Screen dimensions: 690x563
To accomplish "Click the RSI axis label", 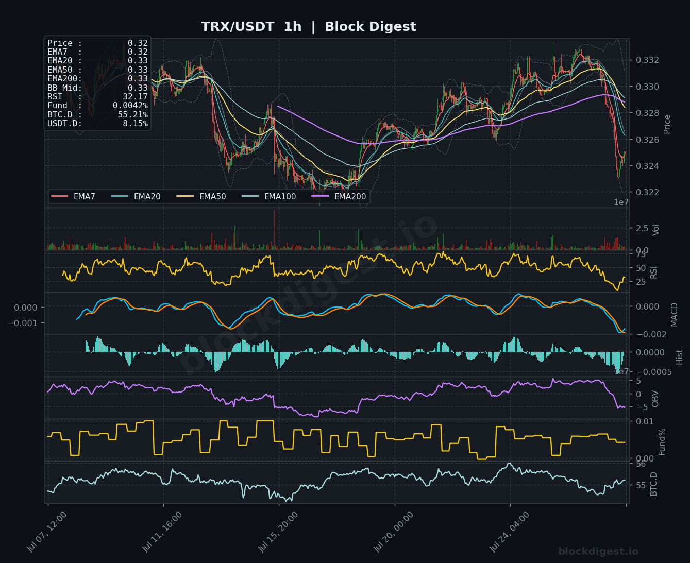I will pos(654,272).
